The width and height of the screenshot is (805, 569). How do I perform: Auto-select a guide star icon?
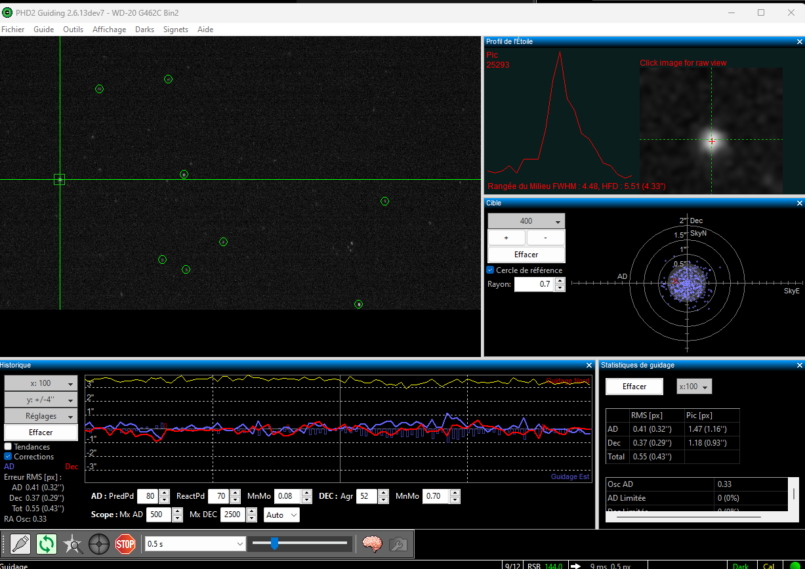pos(73,543)
